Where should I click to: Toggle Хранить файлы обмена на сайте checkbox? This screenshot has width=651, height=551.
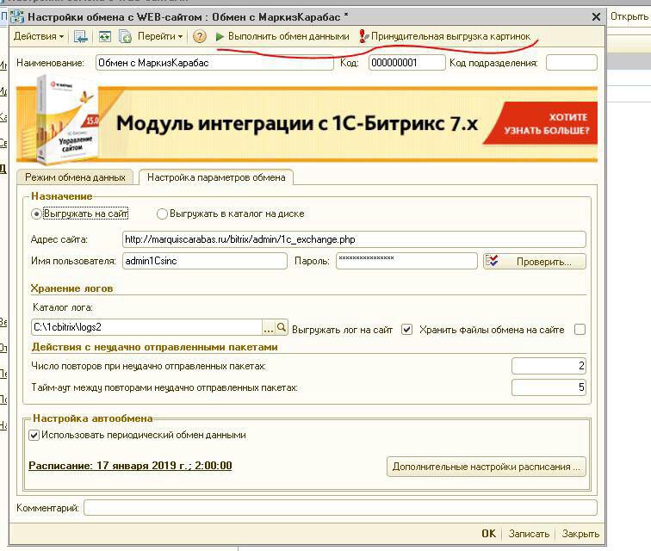click(x=580, y=330)
